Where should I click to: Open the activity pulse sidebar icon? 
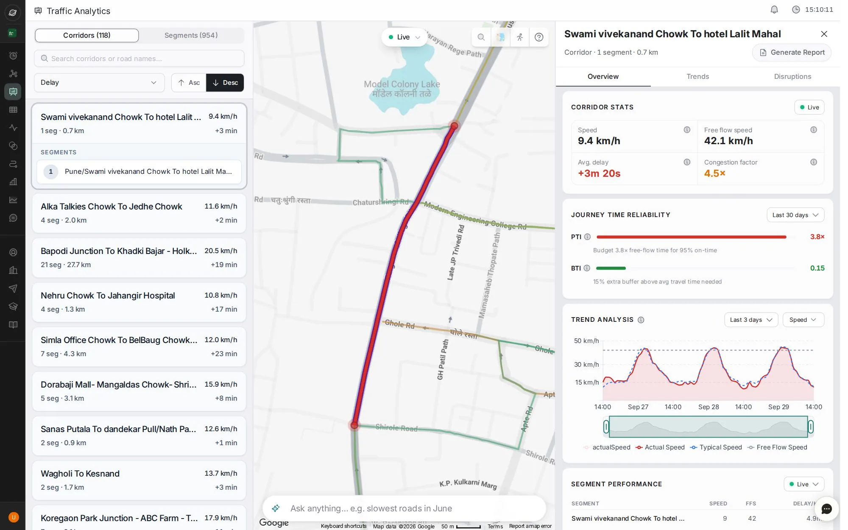13,127
